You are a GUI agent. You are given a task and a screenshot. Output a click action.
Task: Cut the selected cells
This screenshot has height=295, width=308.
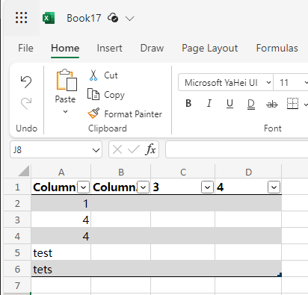pos(103,75)
